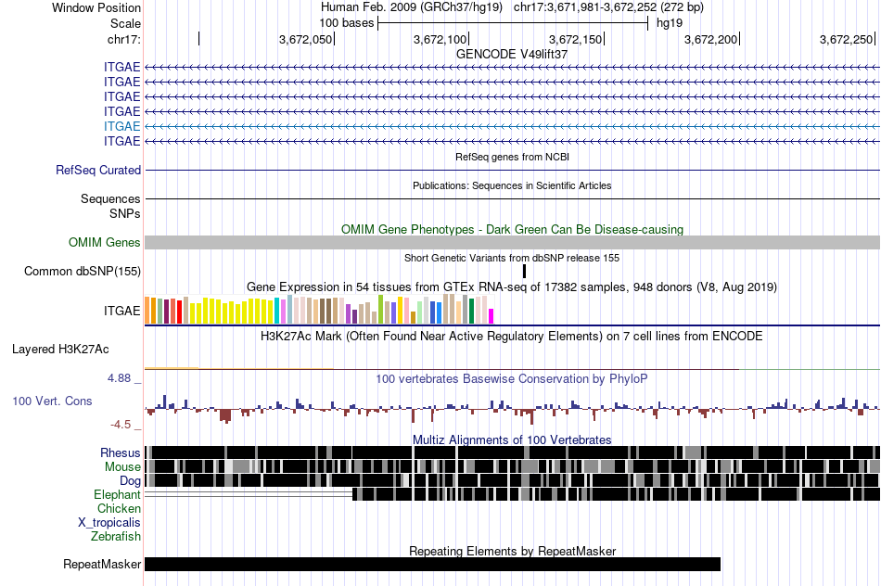Click the red bar in GTEx expression chart
The width and height of the screenshot is (881, 586).
pyautogui.click(x=180, y=312)
